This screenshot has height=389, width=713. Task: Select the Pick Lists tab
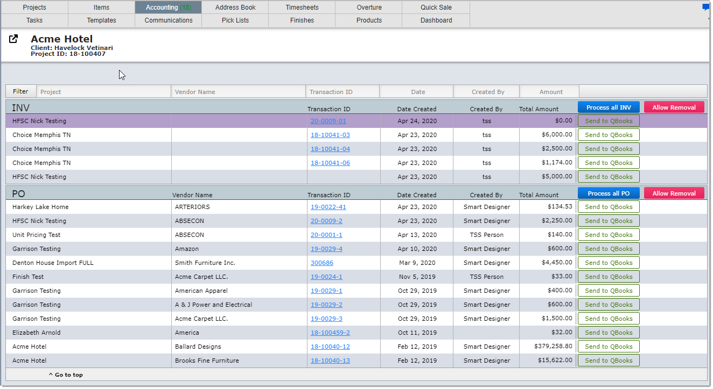(x=235, y=20)
